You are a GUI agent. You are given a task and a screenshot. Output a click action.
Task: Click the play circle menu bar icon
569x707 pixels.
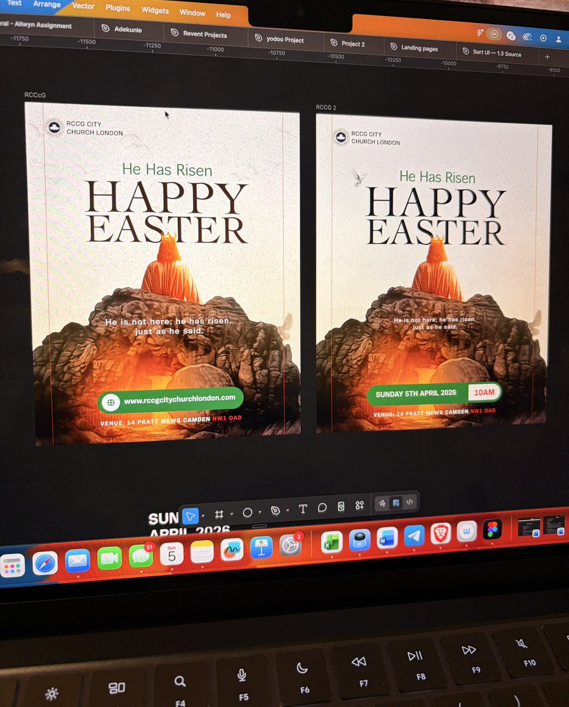[x=543, y=38]
